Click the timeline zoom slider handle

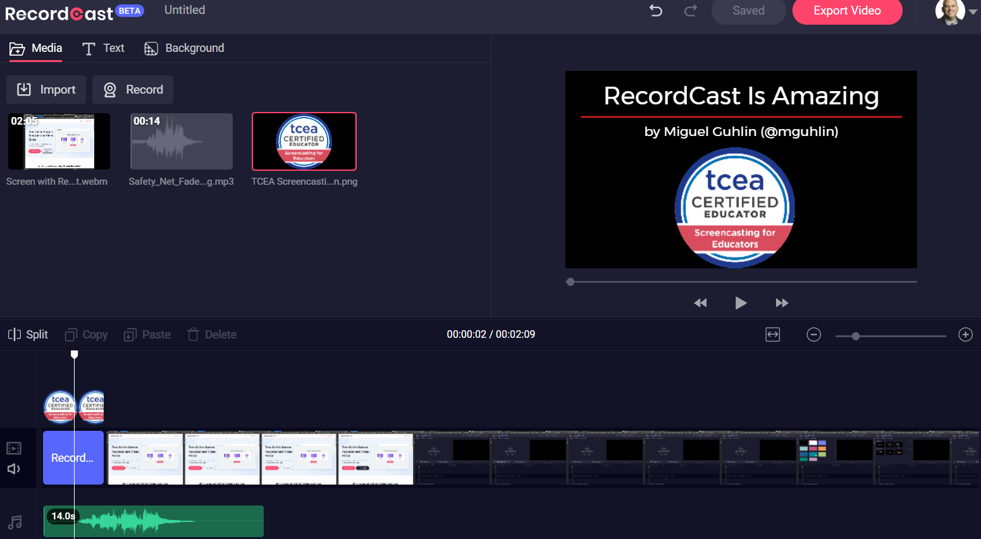(856, 336)
